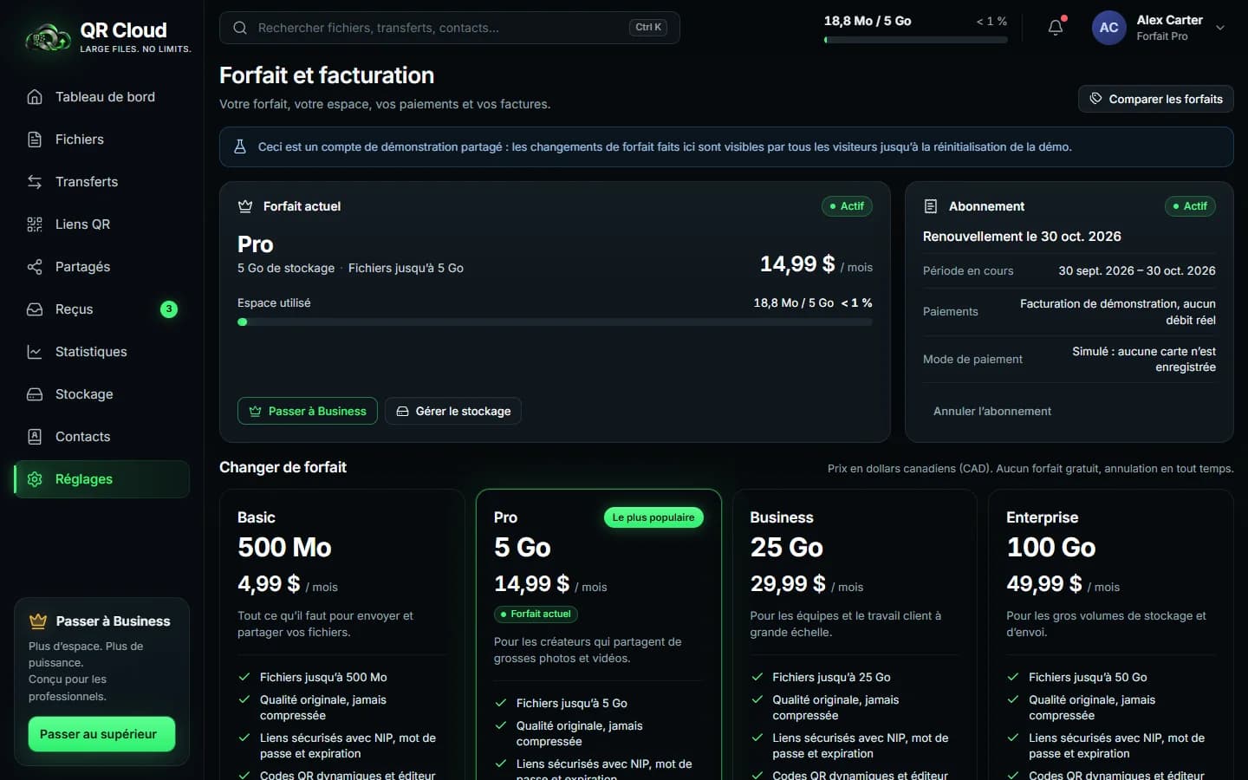Click the Le plus populaire badge
Image resolution: width=1248 pixels, height=780 pixels.
(653, 517)
